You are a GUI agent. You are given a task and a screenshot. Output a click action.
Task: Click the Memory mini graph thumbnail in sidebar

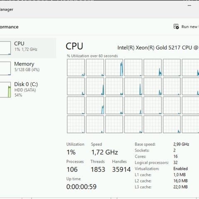pyautogui.click(x=5, y=68)
